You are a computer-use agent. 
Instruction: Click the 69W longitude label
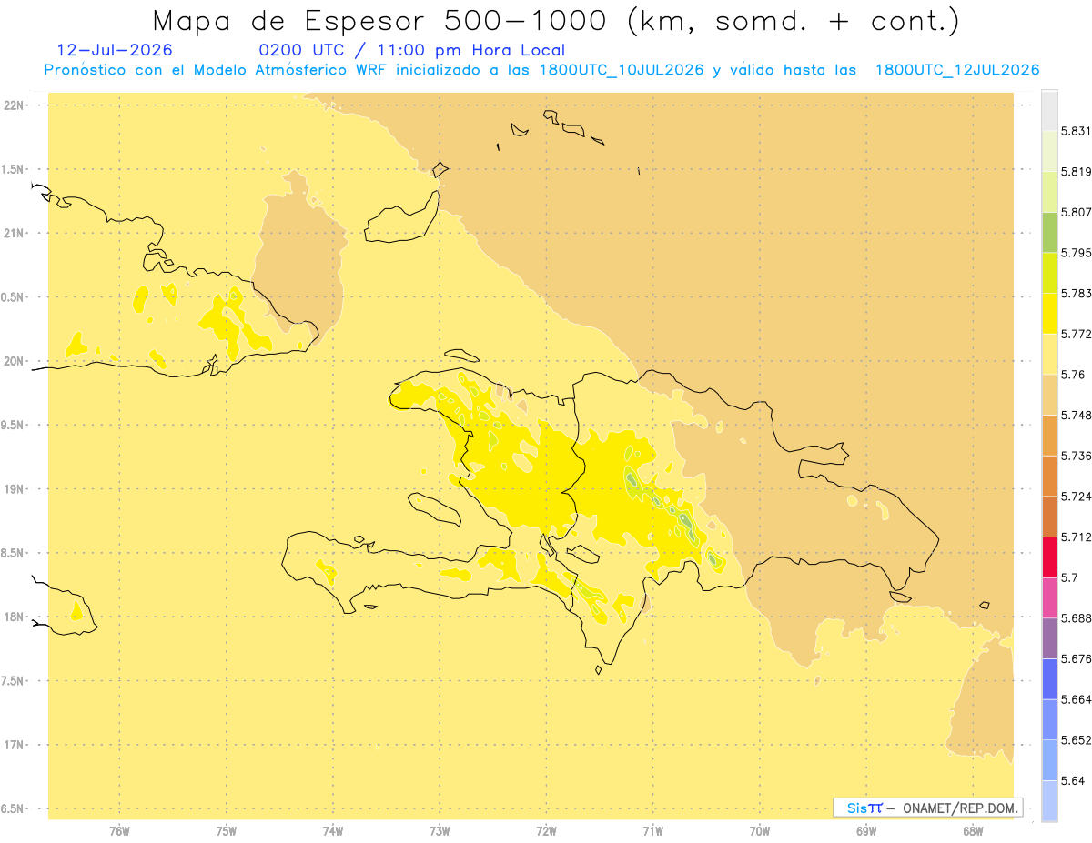(866, 831)
